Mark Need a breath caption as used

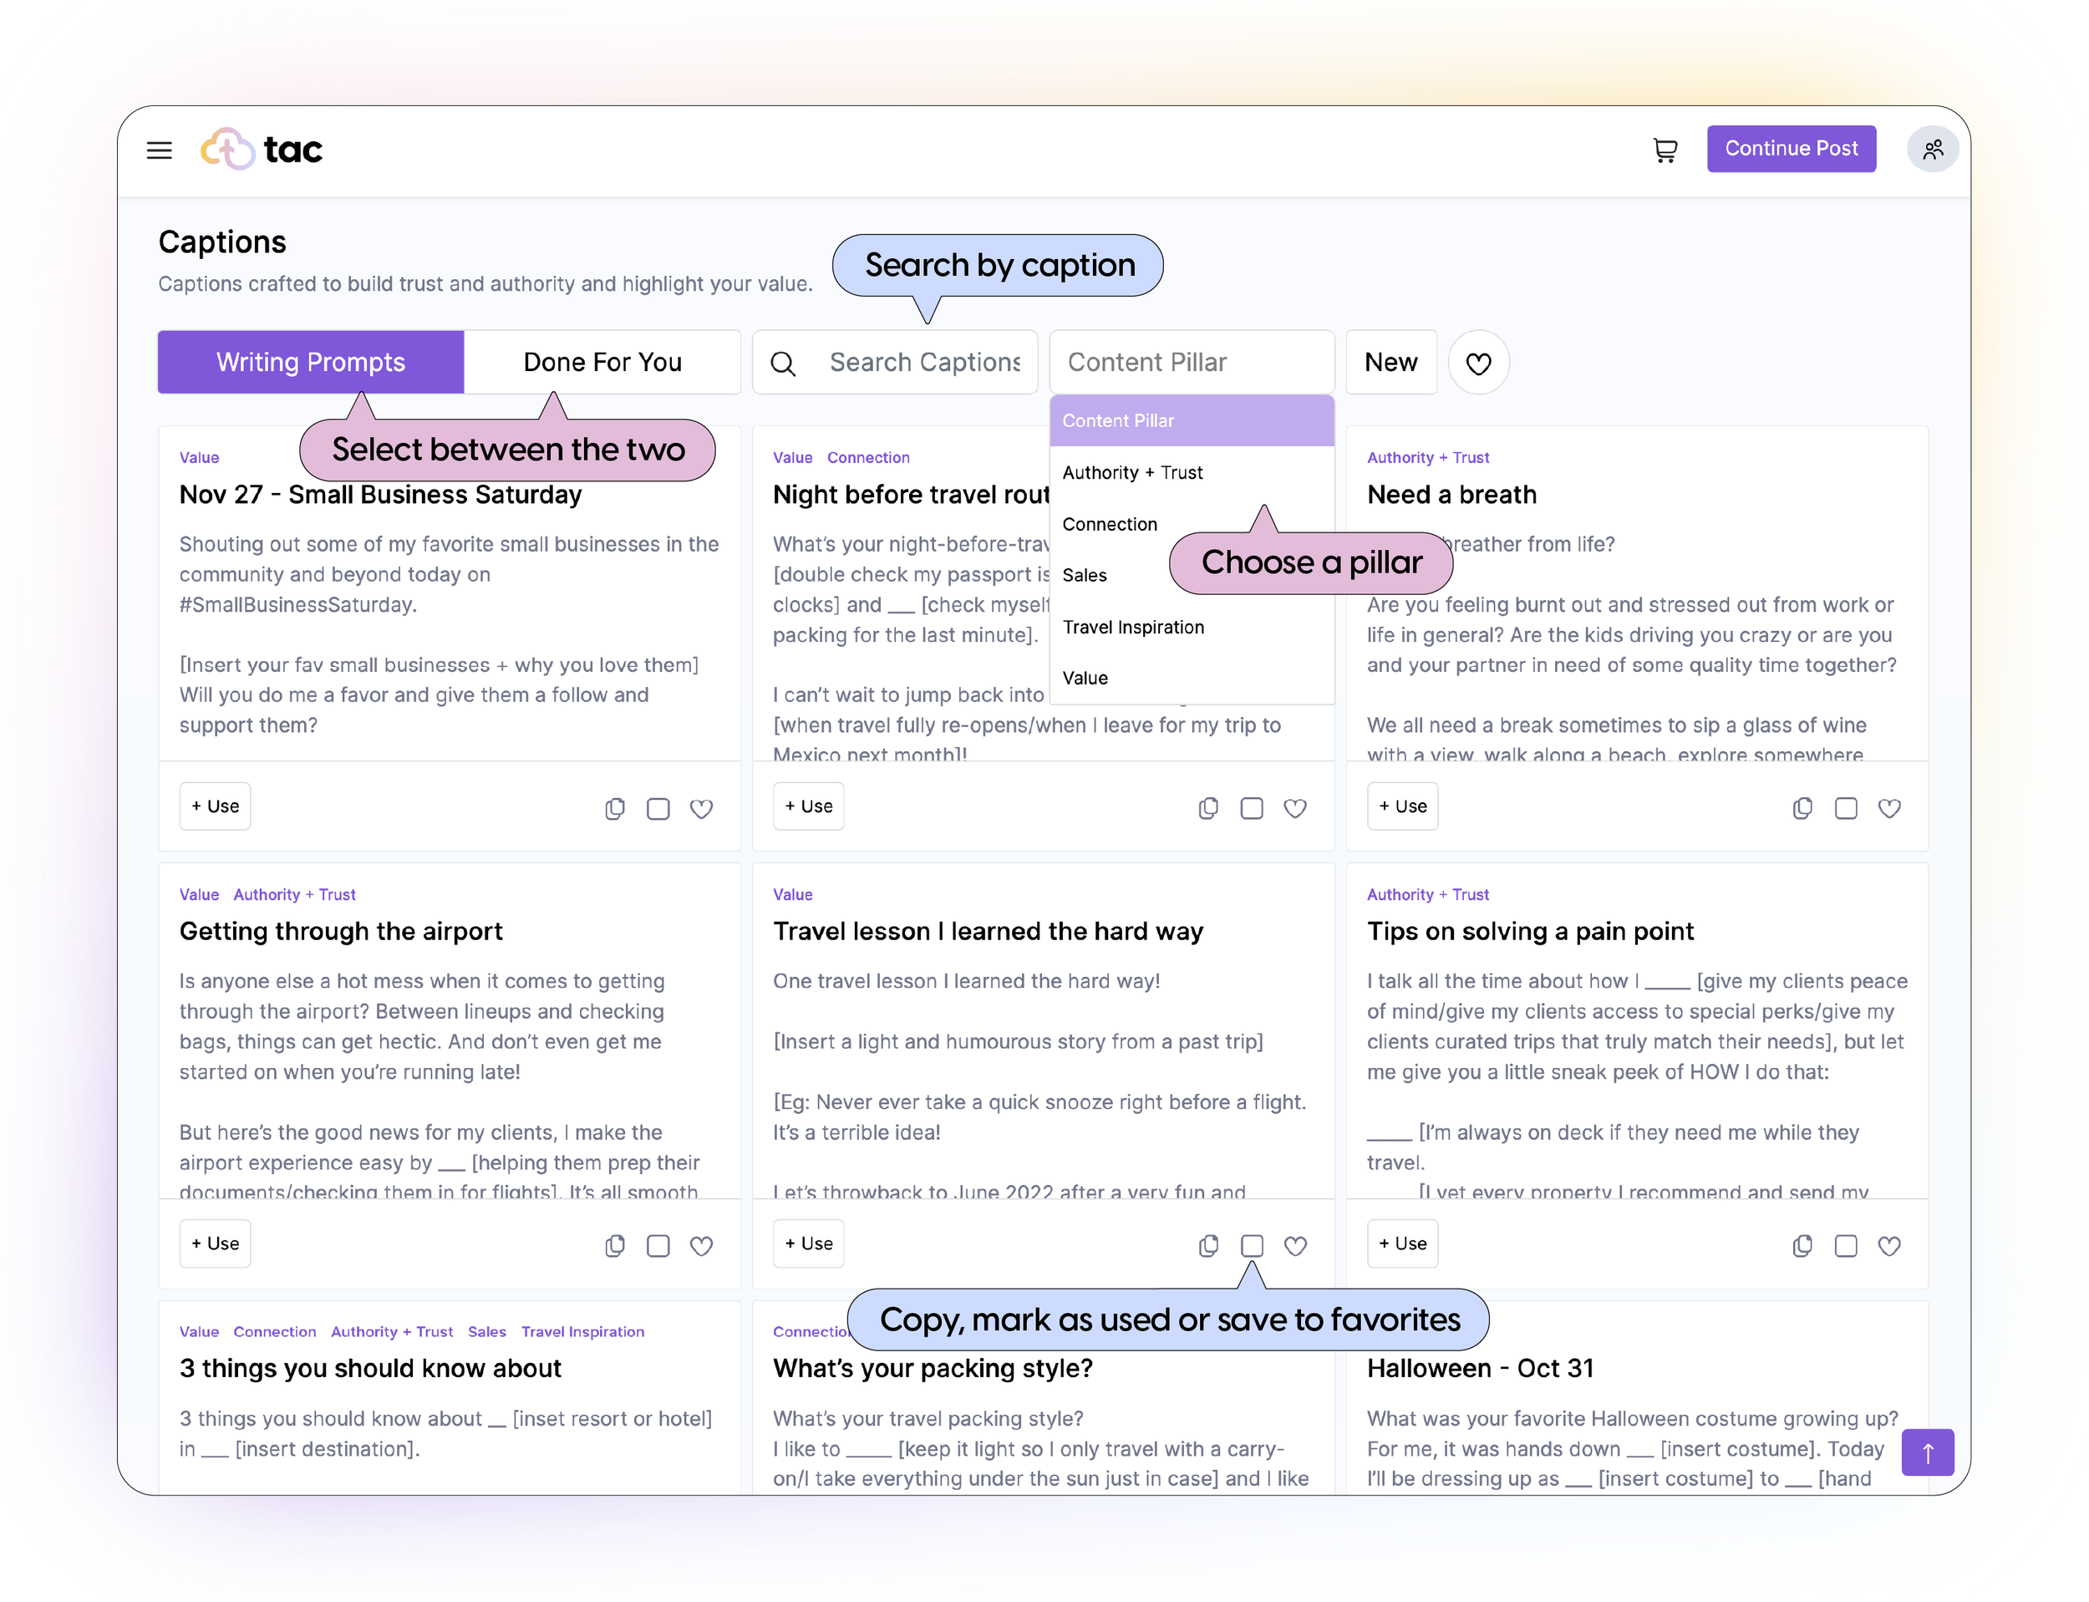pyautogui.click(x=1846, y=809)
